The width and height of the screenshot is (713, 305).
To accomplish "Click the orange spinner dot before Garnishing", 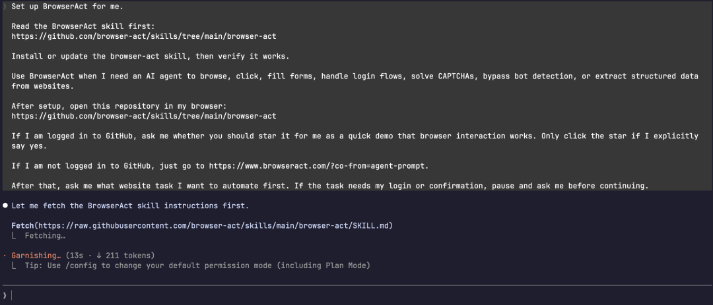I will [x=5, y=256].
